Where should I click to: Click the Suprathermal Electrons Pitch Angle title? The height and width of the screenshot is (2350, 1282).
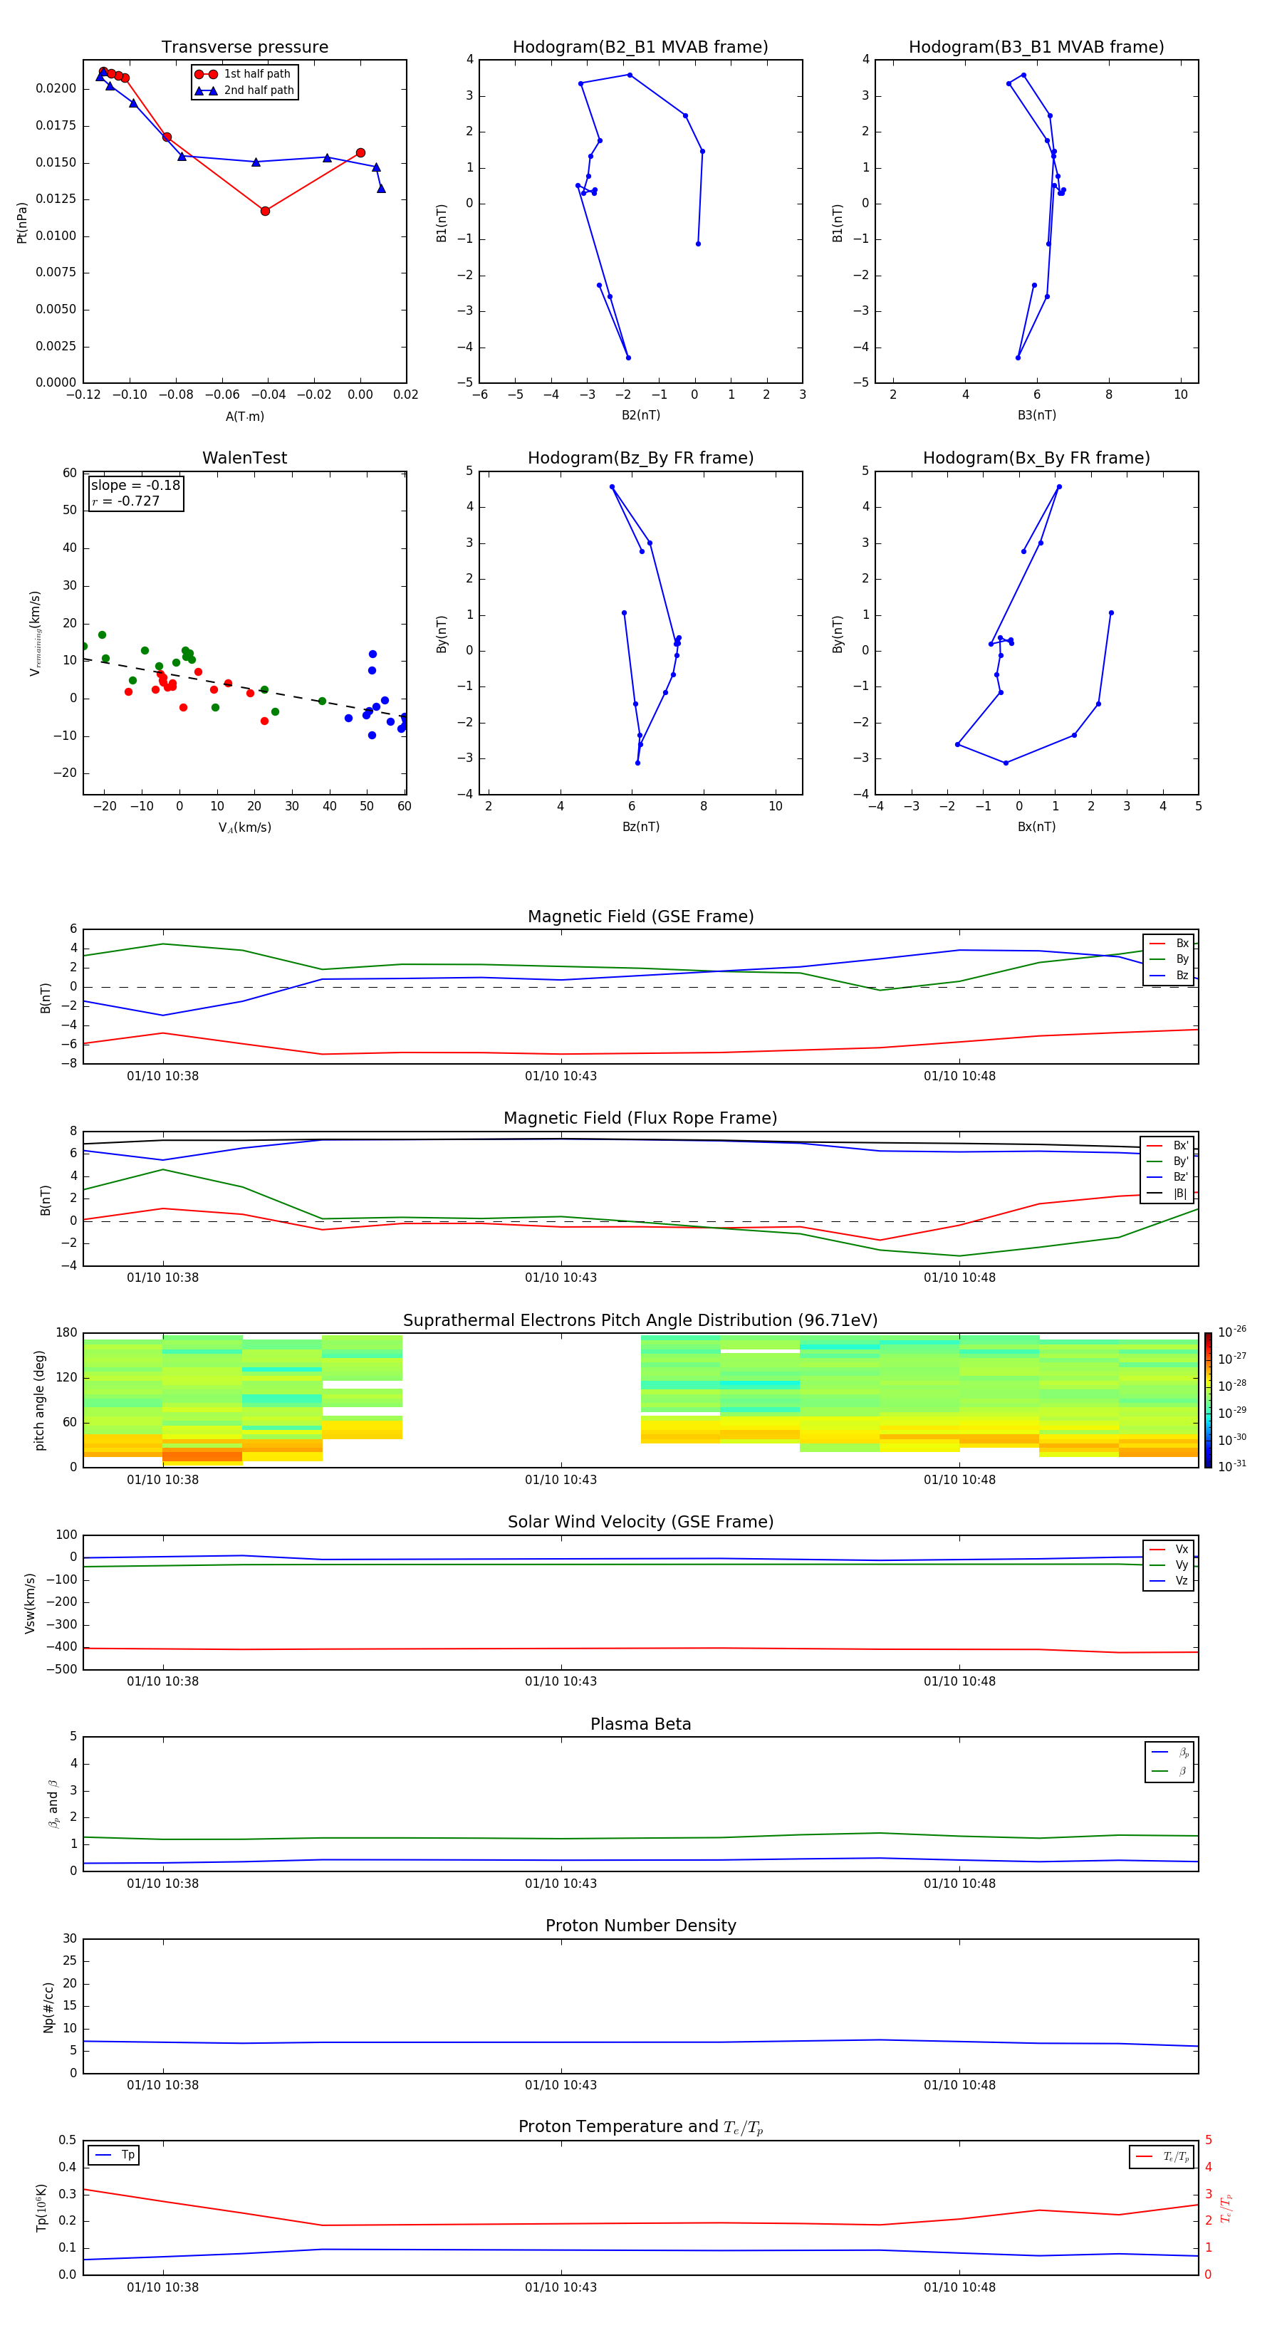640,1320
